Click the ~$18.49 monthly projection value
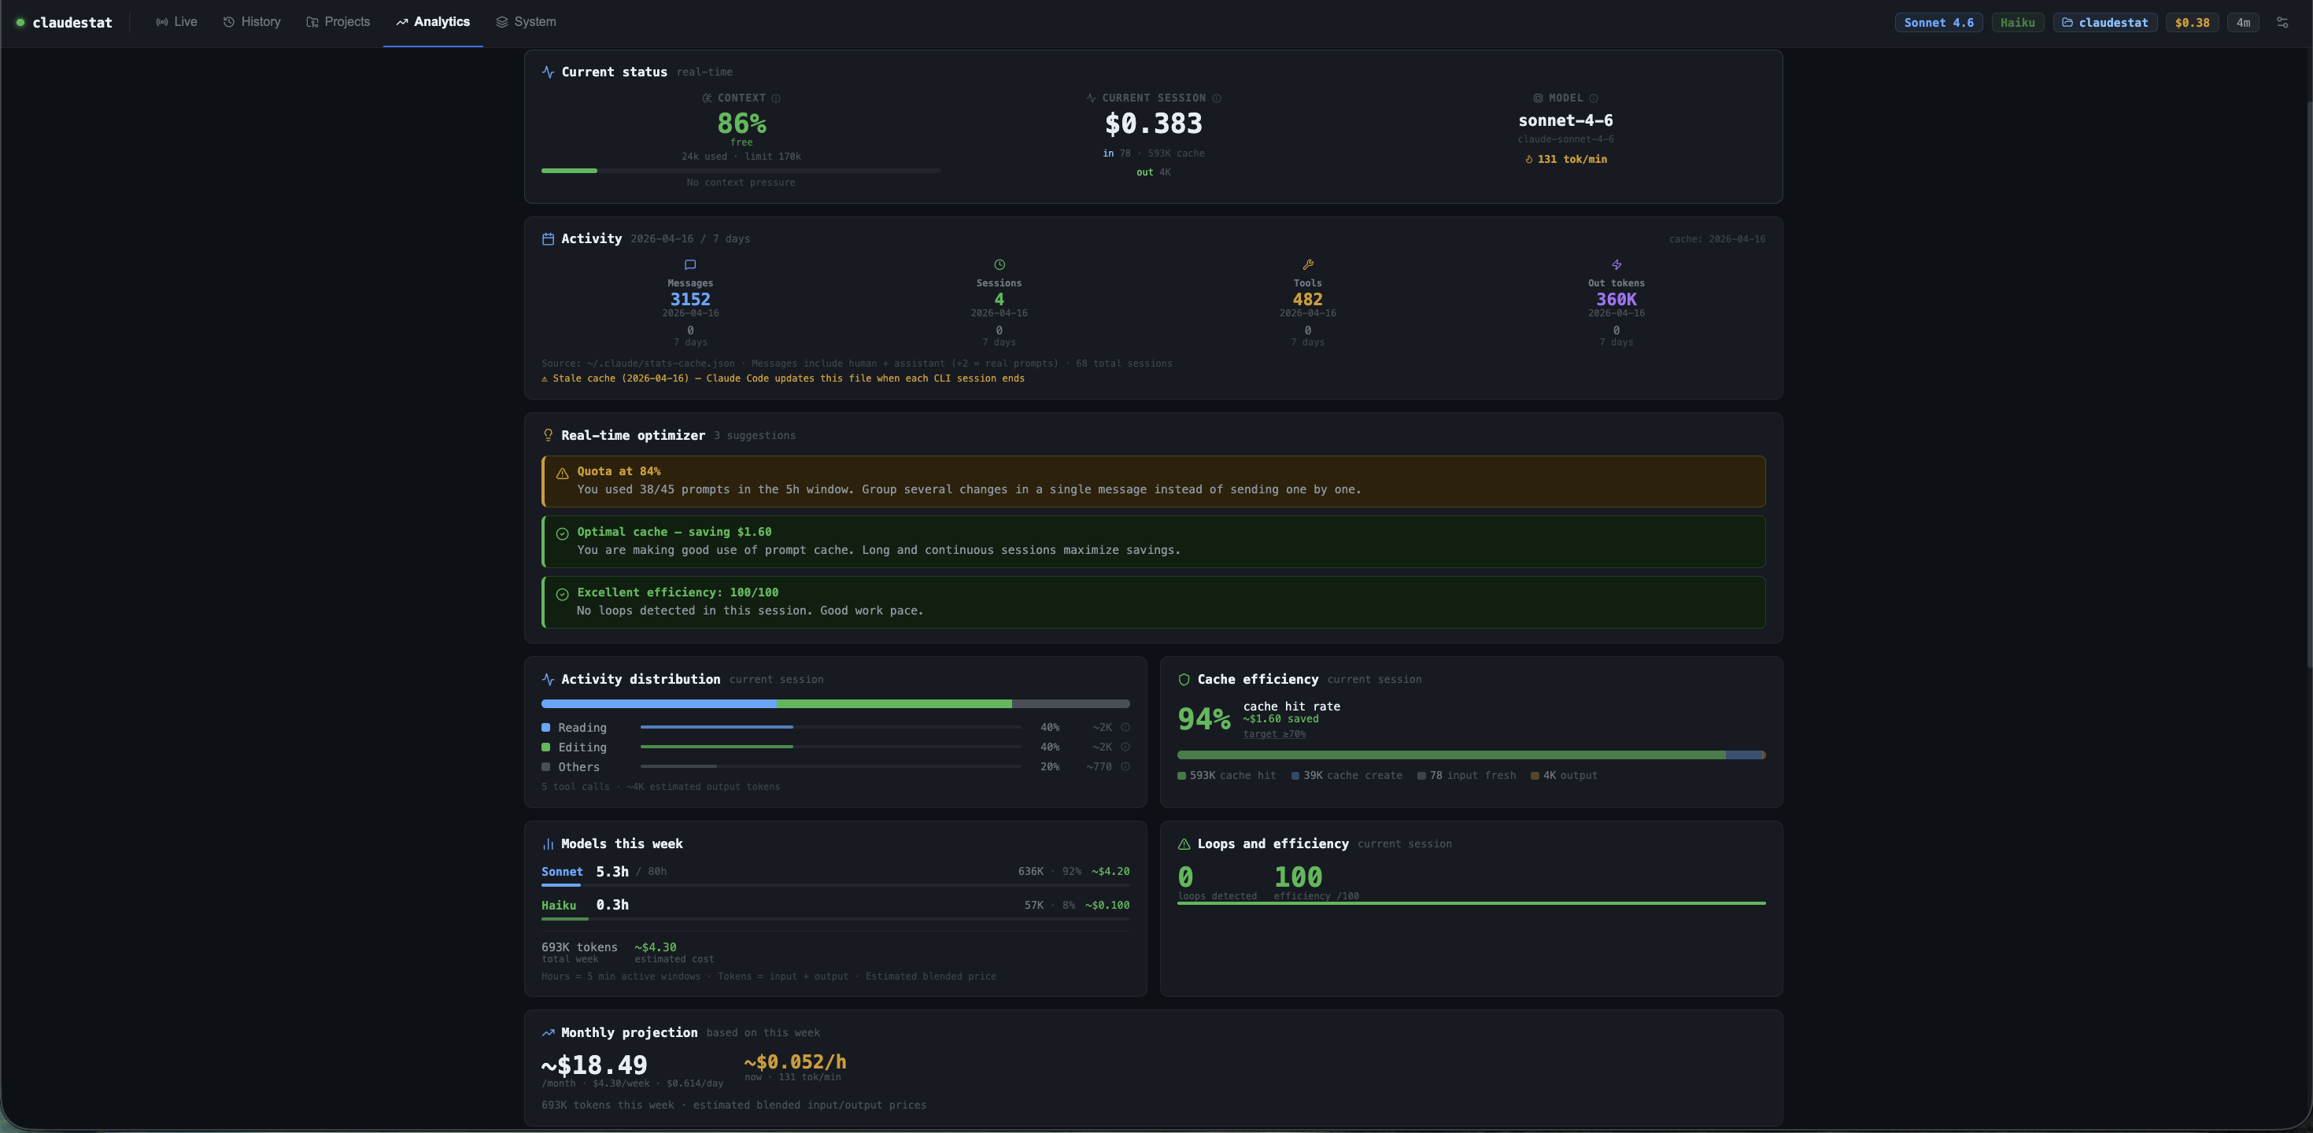Screen dimensions: 2313x1133 [x=593, y=1065]
